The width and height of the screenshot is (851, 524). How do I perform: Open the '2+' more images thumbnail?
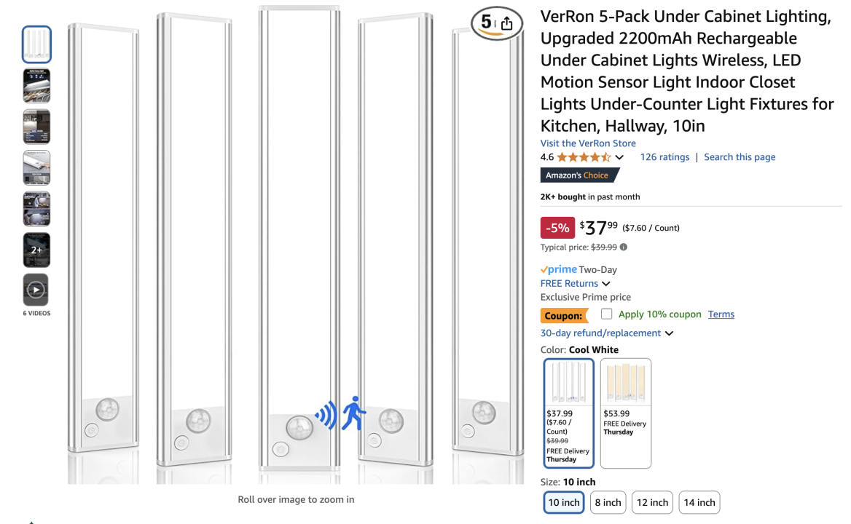[36, 250]
